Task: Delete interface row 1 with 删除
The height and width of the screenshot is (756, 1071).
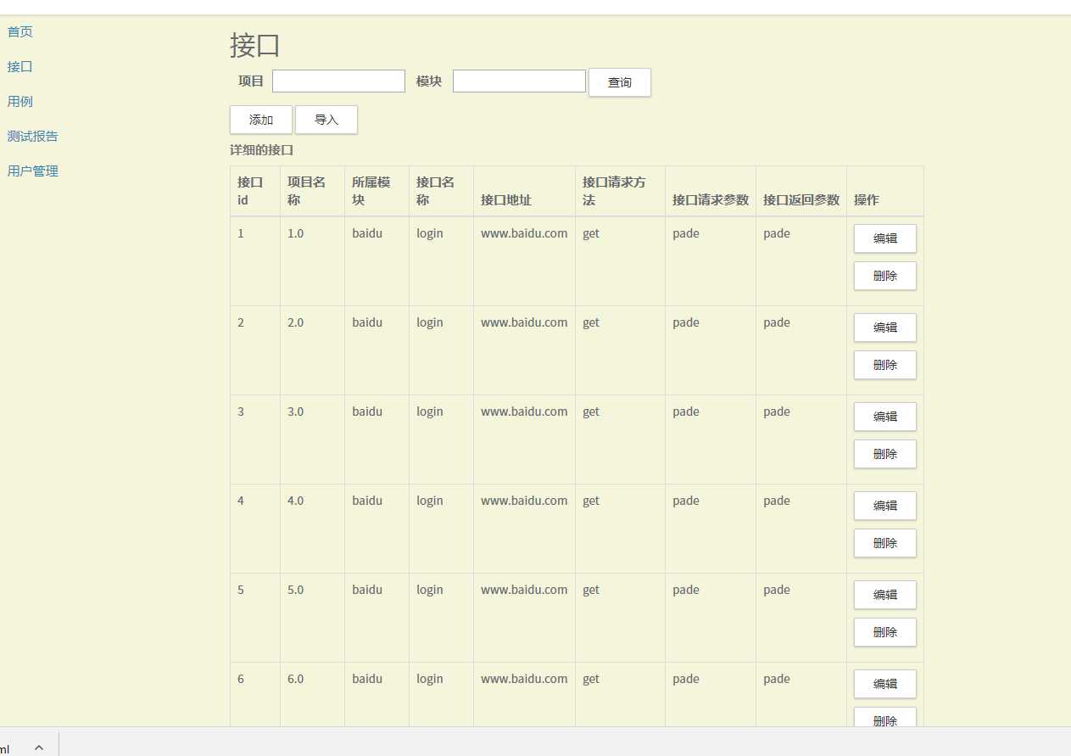Action: [x=885, y=276]
